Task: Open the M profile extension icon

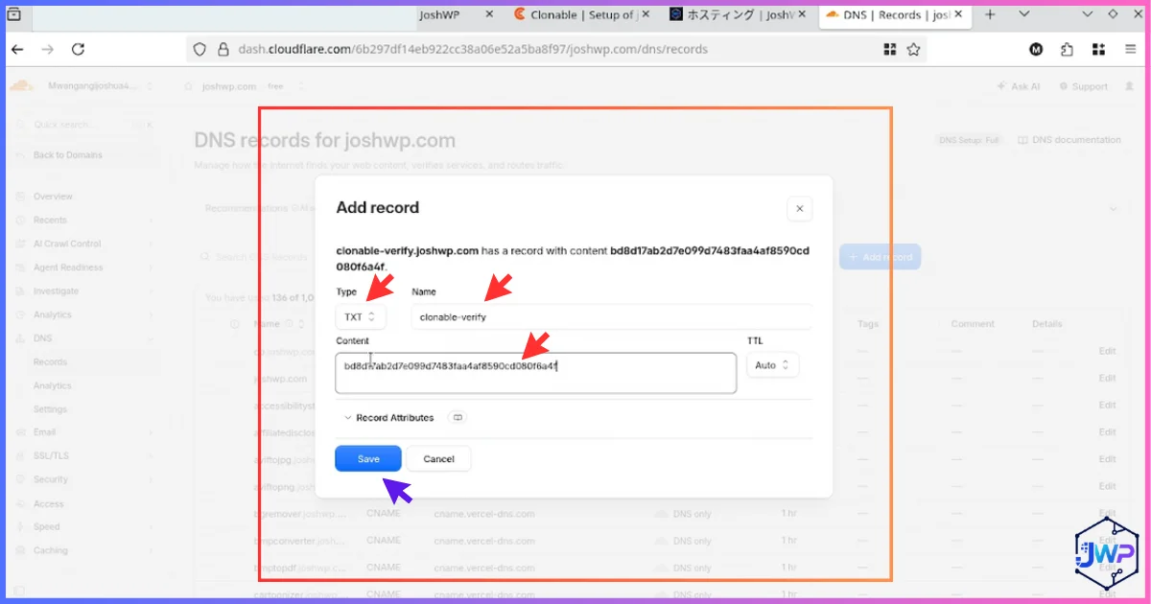Action: [x=1036, y=49]
